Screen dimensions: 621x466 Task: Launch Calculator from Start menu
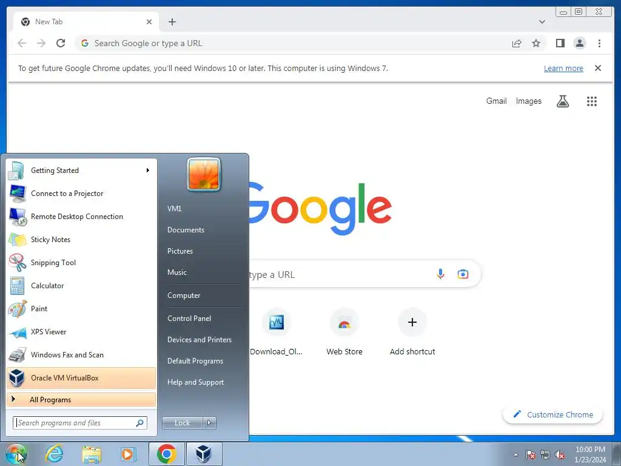81,285
